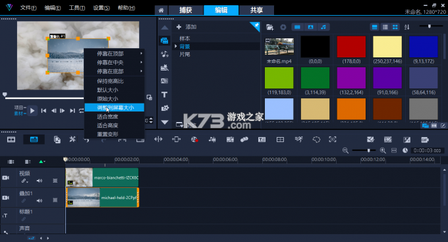The image size is (448, 242).
Task: Open the 工具 menu
Action: (x=77, y=8)
